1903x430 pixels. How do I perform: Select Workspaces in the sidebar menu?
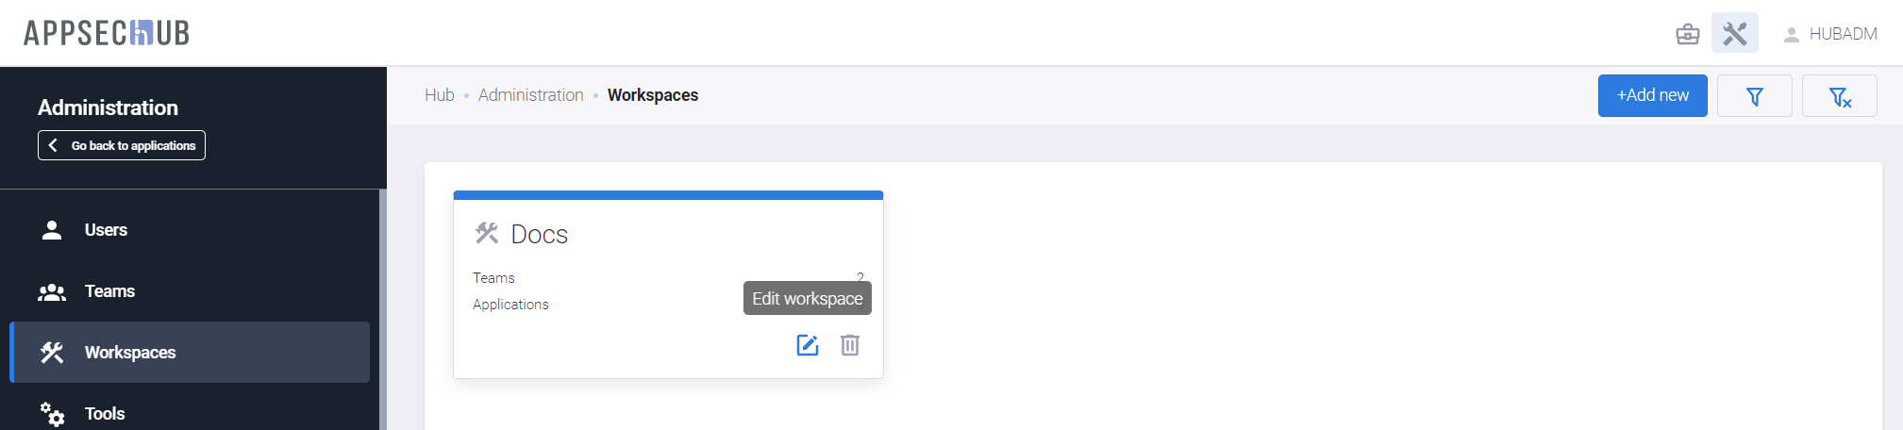pyautogui.click(x=130, y=353)
